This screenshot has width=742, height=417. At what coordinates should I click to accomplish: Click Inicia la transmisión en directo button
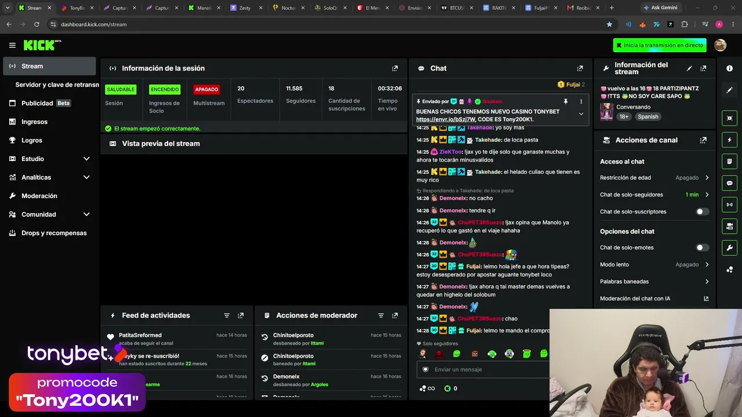[660, 45]
